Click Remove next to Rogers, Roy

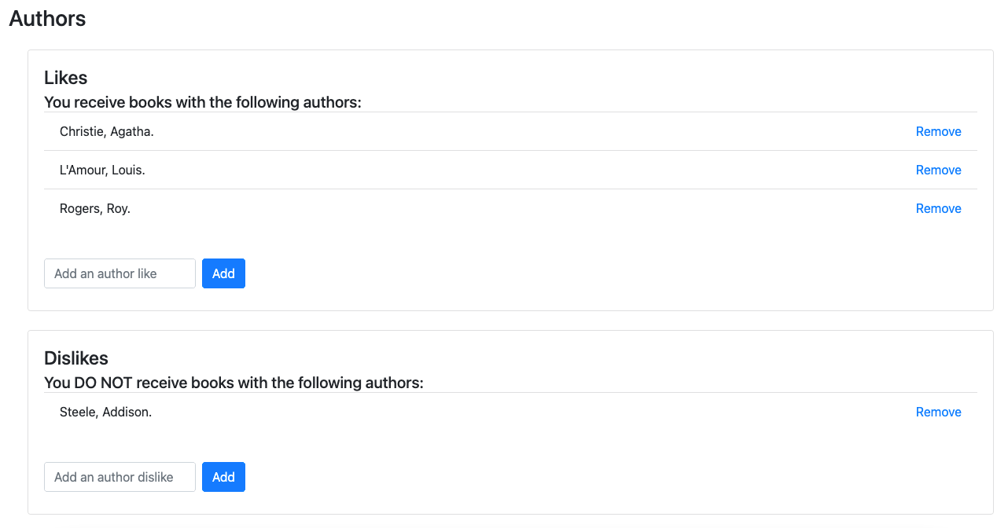pos(938,209)
